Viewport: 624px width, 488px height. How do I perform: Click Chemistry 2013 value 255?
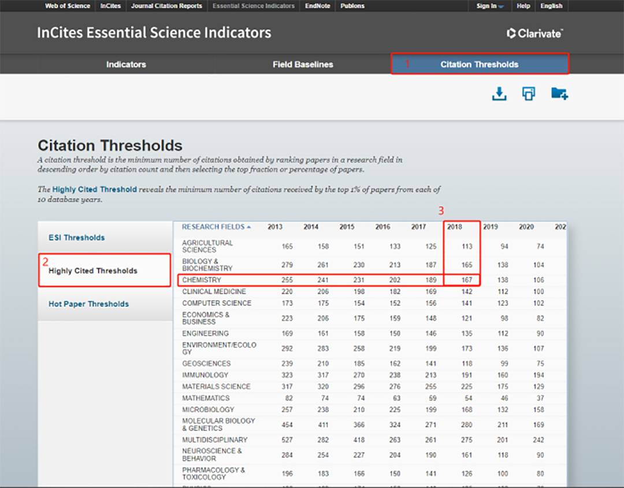tap(287, 280)
